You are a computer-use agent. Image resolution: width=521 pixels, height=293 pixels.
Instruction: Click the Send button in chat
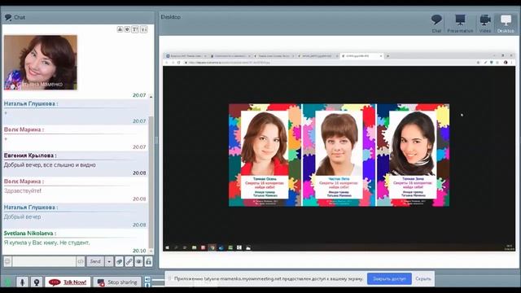[95, 261]
